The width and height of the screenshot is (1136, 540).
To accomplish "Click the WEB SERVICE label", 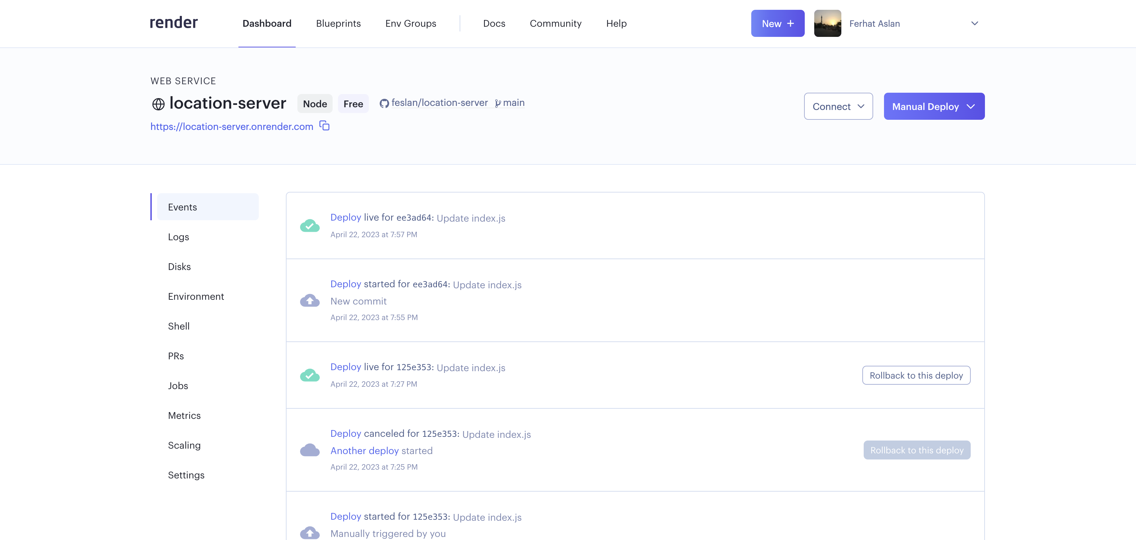I will pos(183,81).
